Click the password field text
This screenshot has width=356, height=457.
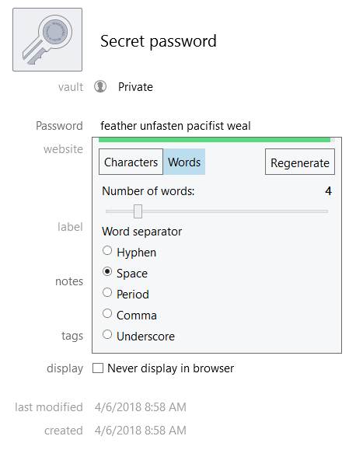click(176, 126)
